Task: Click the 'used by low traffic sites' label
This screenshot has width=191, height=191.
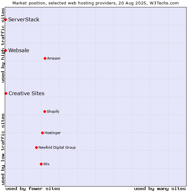Action: 3,149
